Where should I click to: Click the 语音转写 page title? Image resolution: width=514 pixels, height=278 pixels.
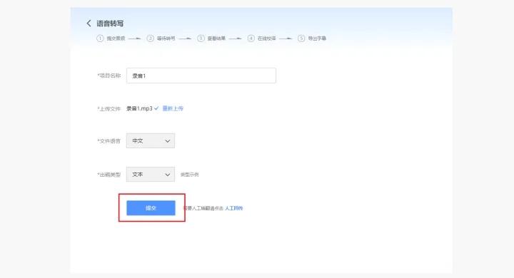pyautogui.click(x=110, y=24)
